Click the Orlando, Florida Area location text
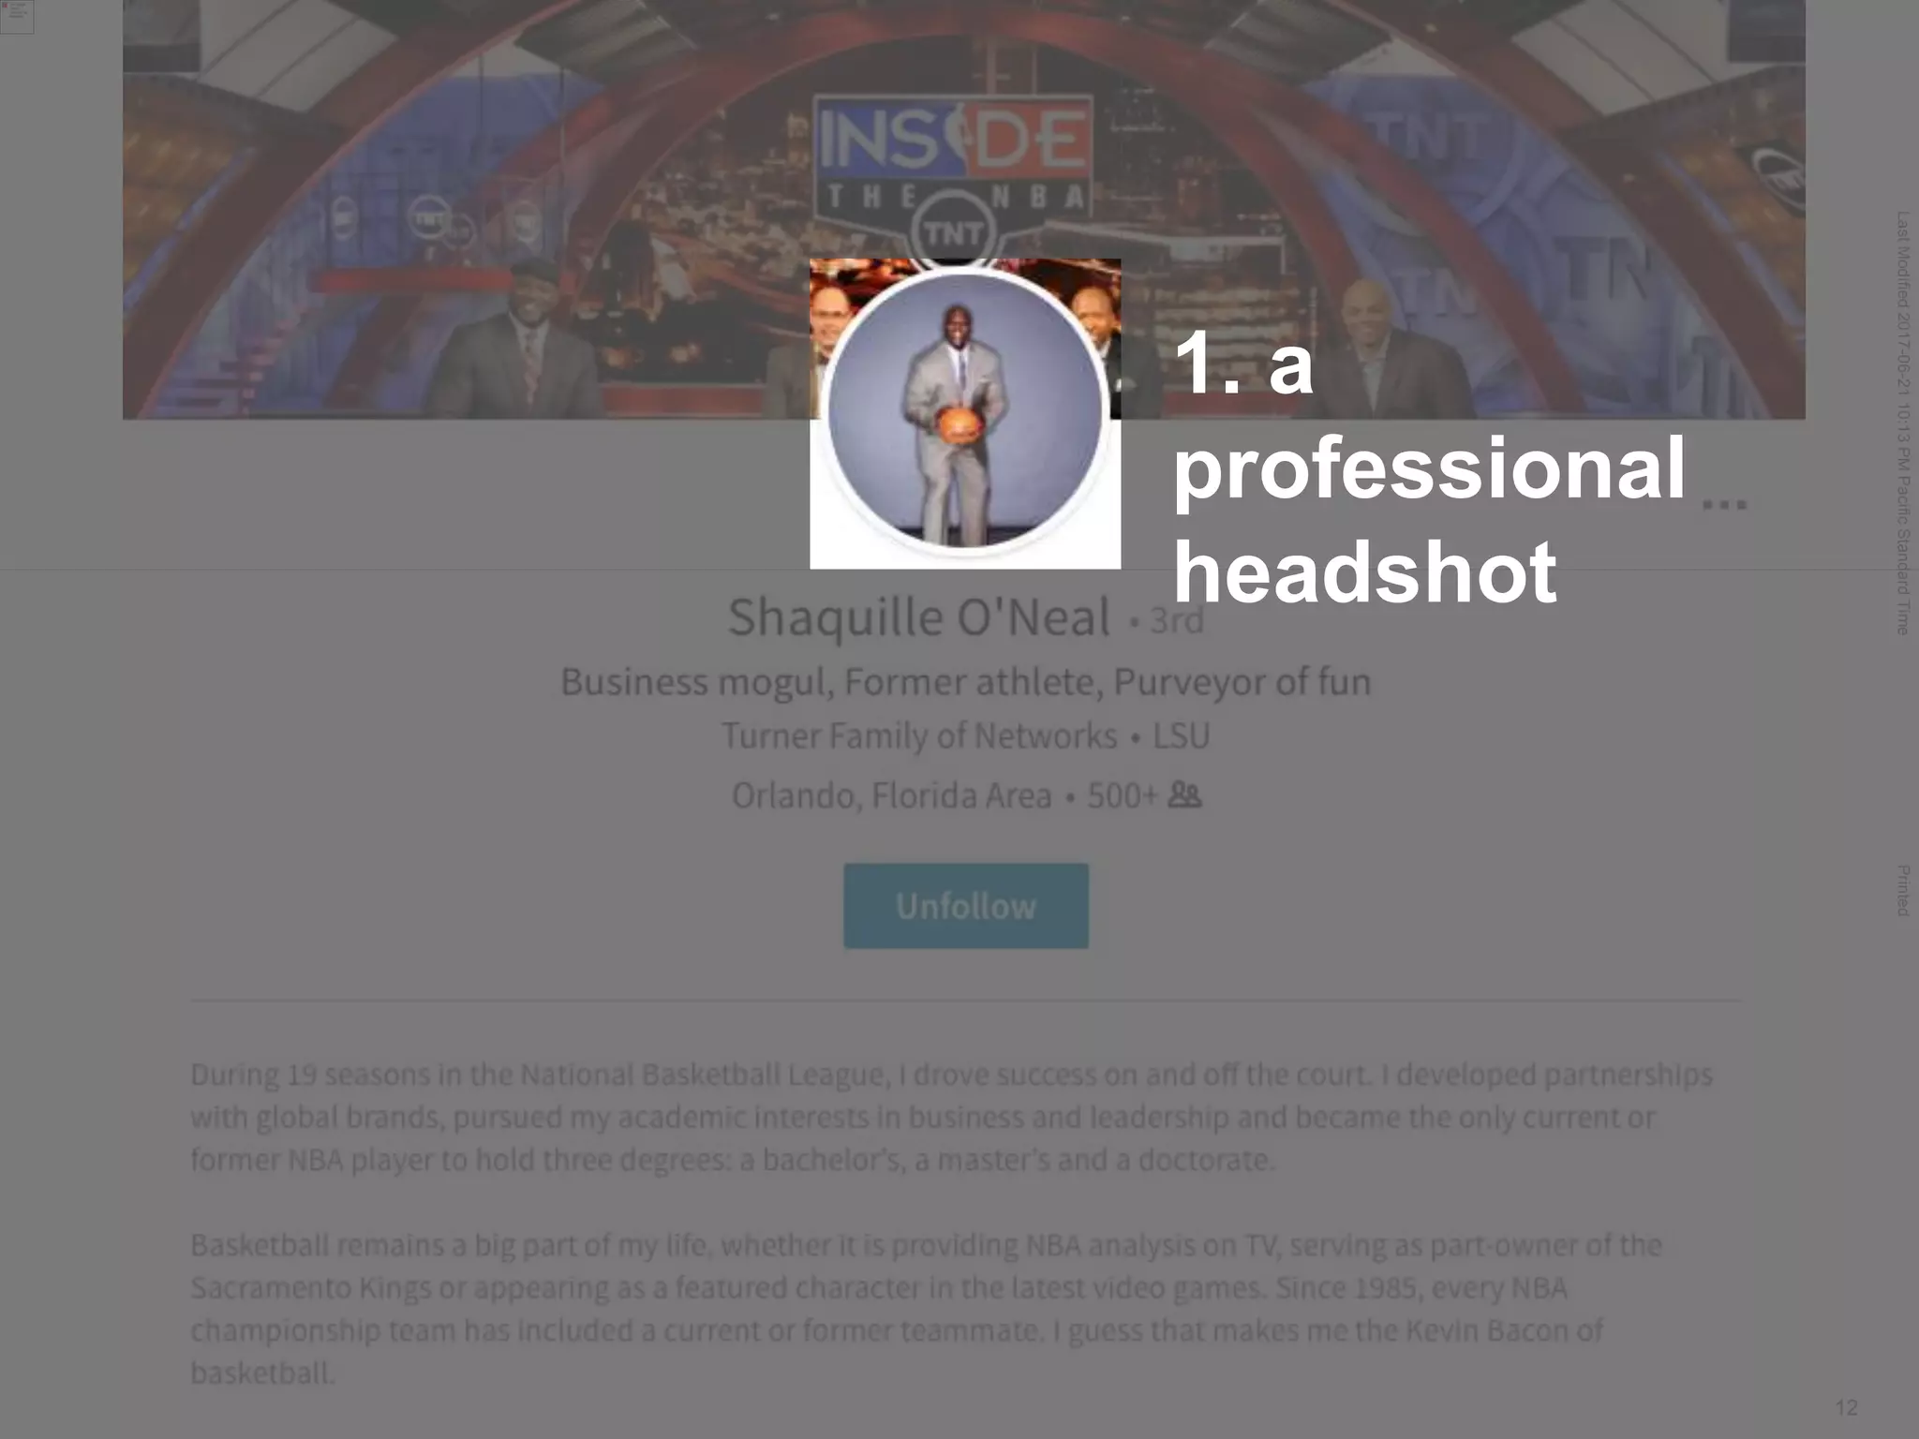The width and height of the screenshot is (1919, 1439). pyautogui.click(x=891, y=796)
